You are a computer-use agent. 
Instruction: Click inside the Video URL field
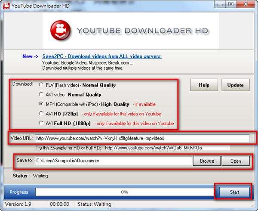tap(142, 138)
